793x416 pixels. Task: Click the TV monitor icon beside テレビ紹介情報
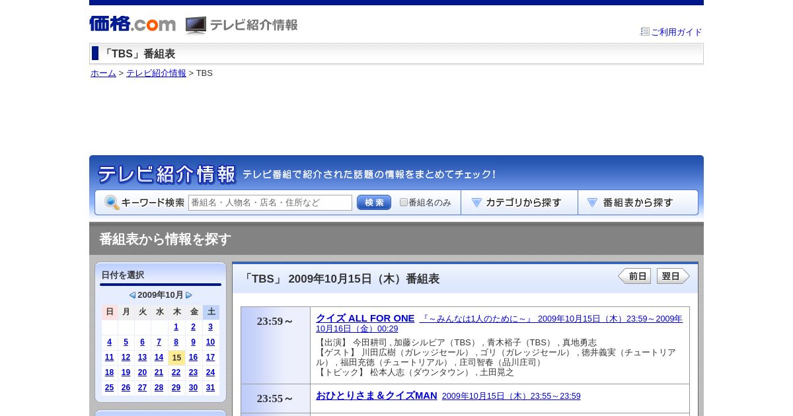pos(196,25)
